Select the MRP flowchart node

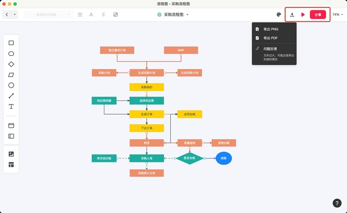181,50
